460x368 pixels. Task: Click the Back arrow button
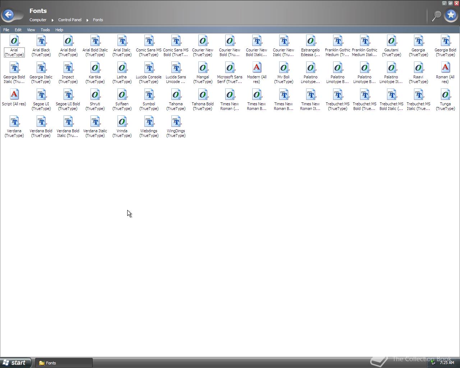(8, 15)
